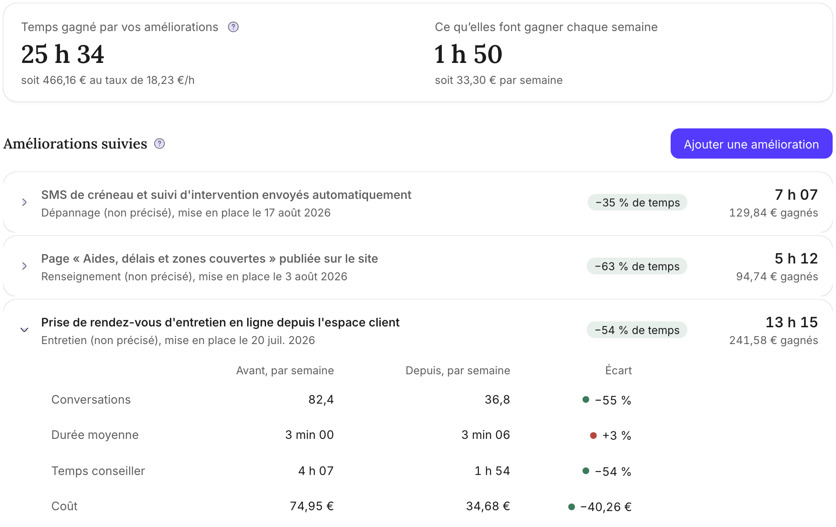Screen dimensions: 836x527
Task: Click the 241,58 € gagnés amount
Action: tap(773, 340)
